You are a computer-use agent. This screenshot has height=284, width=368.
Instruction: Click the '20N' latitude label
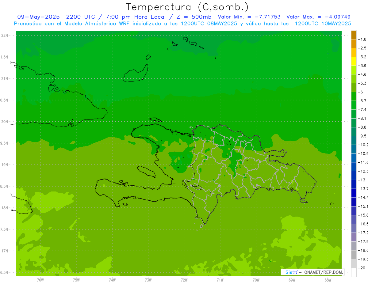[5, 122]
